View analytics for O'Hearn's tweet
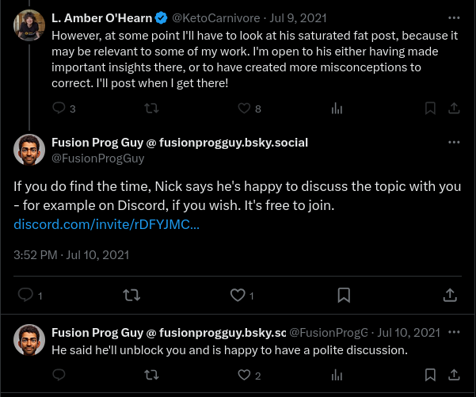This screenshot has height=397, width=476. click(337, 109)
